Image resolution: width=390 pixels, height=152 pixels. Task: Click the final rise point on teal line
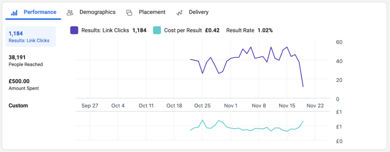(303, 121)
